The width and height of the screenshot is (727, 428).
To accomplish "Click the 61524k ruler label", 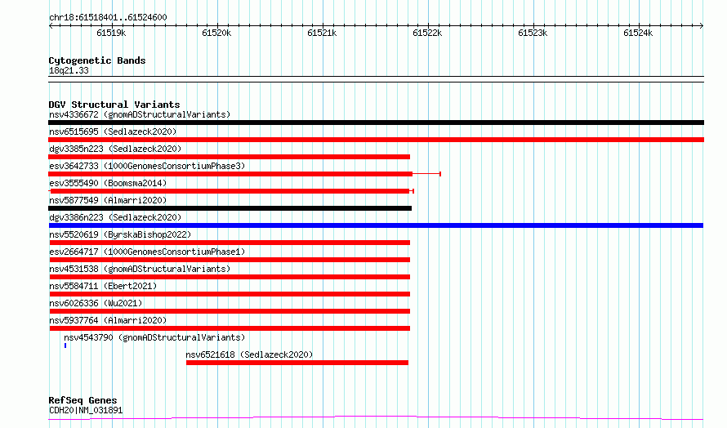I will (638, 33).
